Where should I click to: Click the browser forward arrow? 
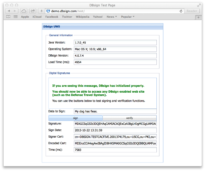pos(16,11)
